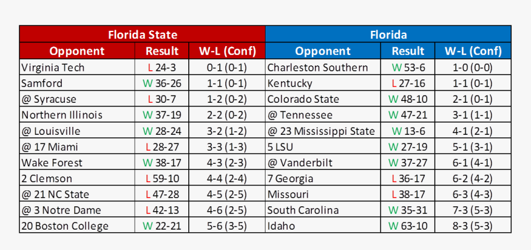Viewport: 531px width, 250px height.
Task: Click the Charleston Southern opponent cell
Action: tap(323, 67)
